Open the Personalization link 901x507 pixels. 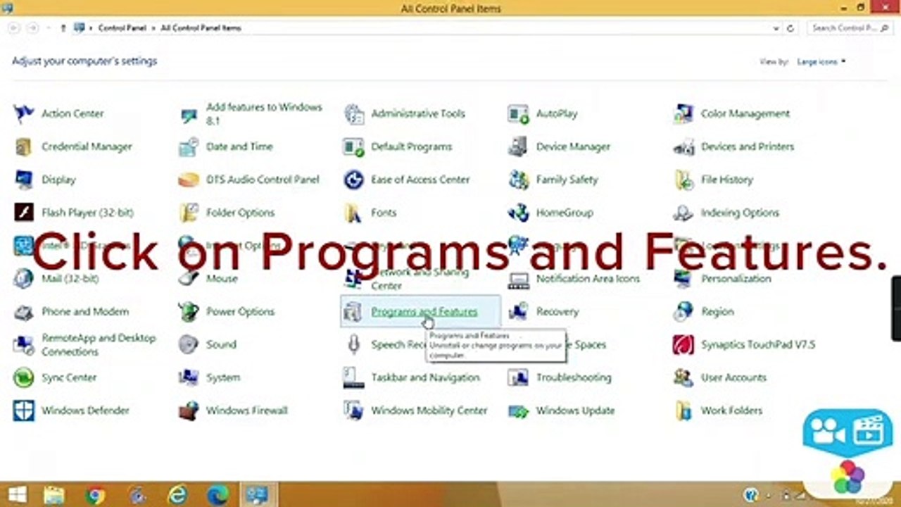(736, 279)
